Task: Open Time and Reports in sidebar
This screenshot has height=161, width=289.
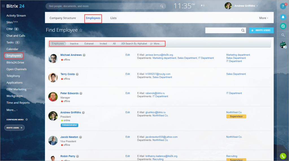Action: coord(18,103)
